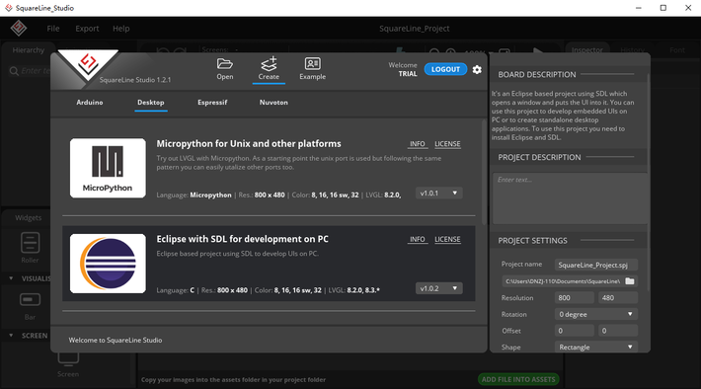Select the Screen widget icon
The height and width of the screenshot is (389, 701).
point(68,358)
